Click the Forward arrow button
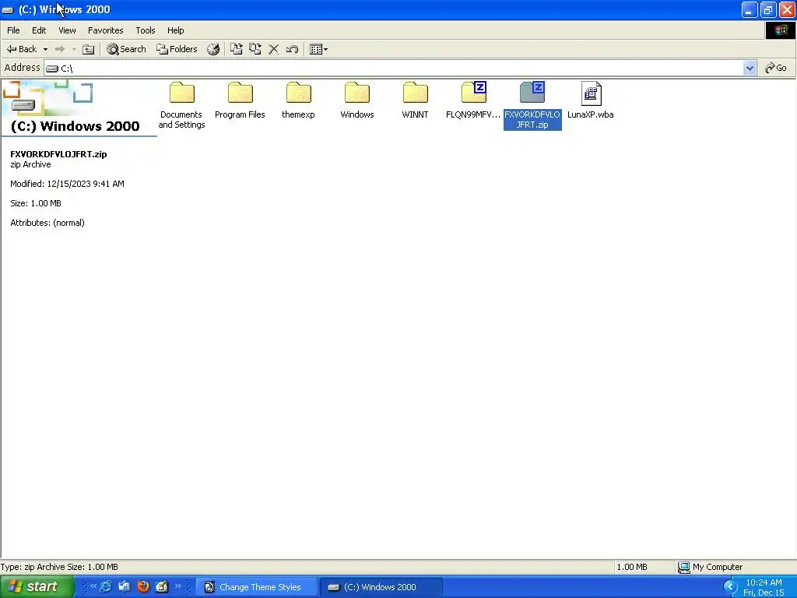797x598 pixels. 60,49
